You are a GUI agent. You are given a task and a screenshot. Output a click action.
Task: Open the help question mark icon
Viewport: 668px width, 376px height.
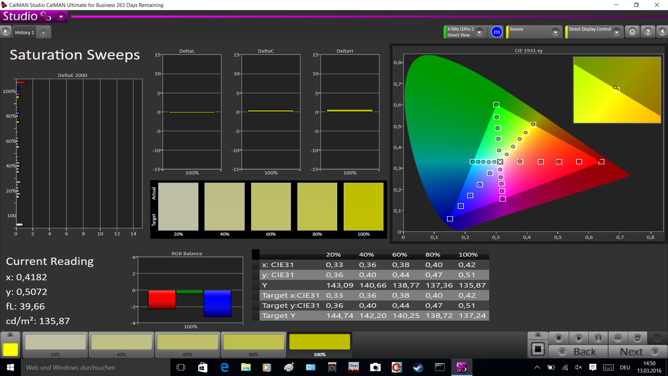648,32
